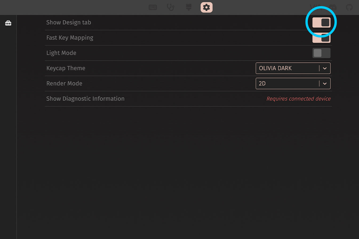Click the 2D render mode value
Viewport: 359px width, 239px height.
[x=287, y=83]
